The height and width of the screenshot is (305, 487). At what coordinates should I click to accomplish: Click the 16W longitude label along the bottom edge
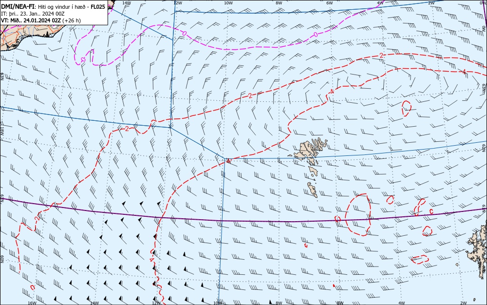32,303
